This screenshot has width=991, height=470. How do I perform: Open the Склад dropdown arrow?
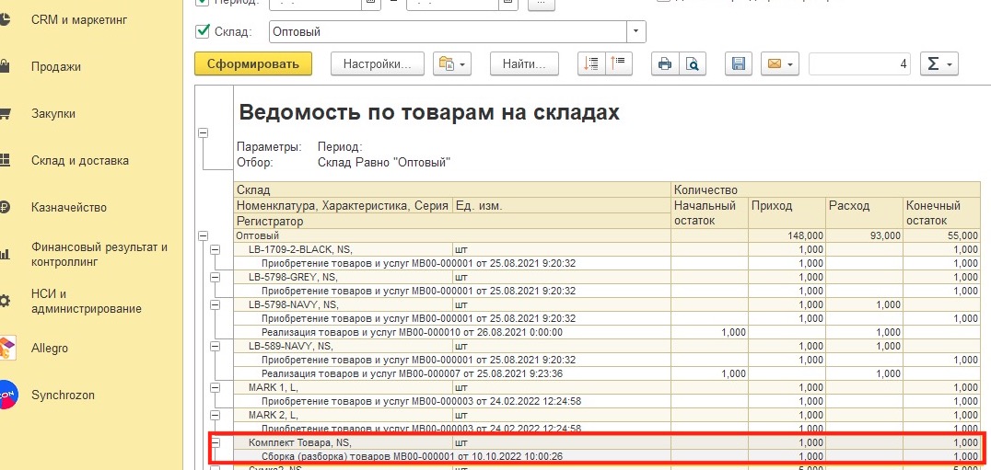pos(635,31)
